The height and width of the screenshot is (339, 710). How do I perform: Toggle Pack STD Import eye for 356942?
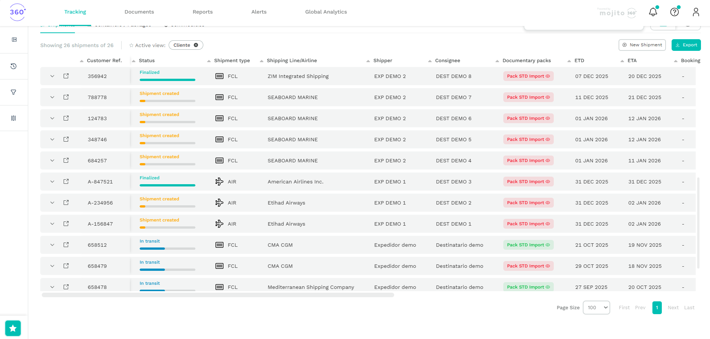pos(548,76)
